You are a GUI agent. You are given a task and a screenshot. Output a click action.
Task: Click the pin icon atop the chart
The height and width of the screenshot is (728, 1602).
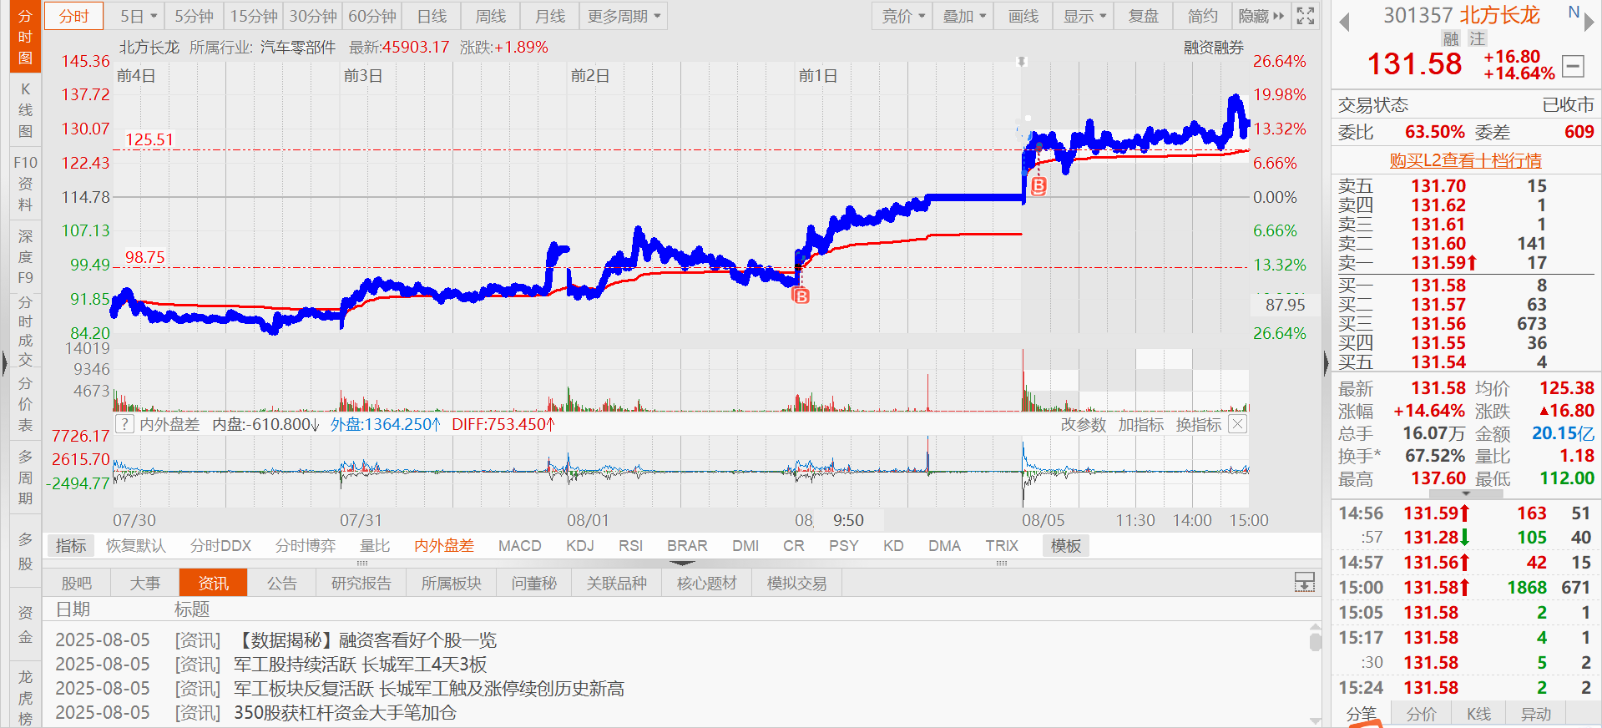point(1021,62)
